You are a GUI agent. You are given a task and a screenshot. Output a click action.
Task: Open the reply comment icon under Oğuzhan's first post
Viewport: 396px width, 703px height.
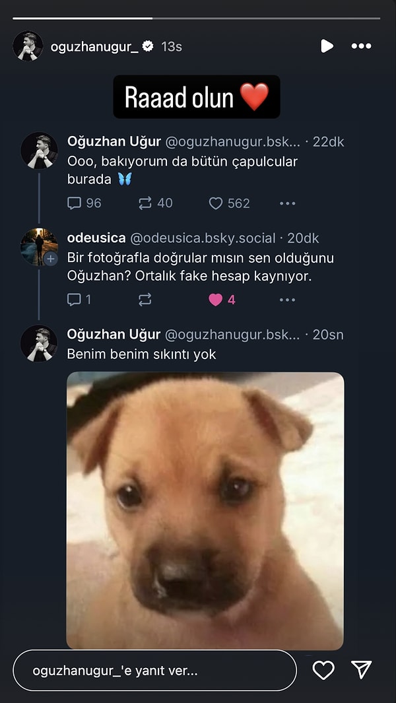[x=75, y=203]
